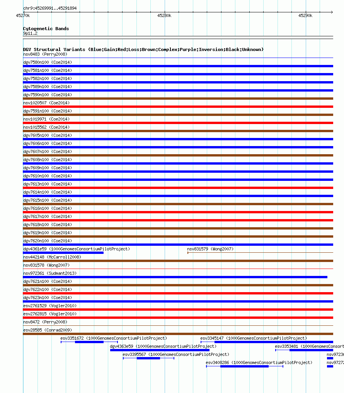
Task: Click the red bar under esv2761529
Action: (x=178, y=310)
